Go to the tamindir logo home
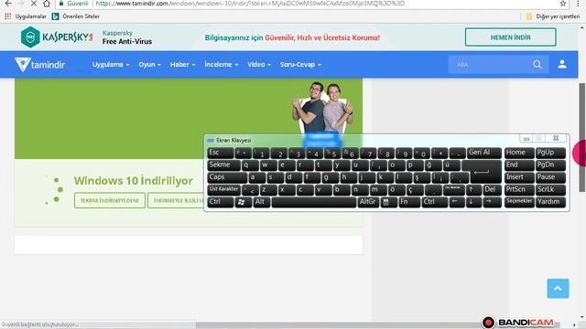The image size is (586, 329). pyautogui.click(x=40, y=65)
